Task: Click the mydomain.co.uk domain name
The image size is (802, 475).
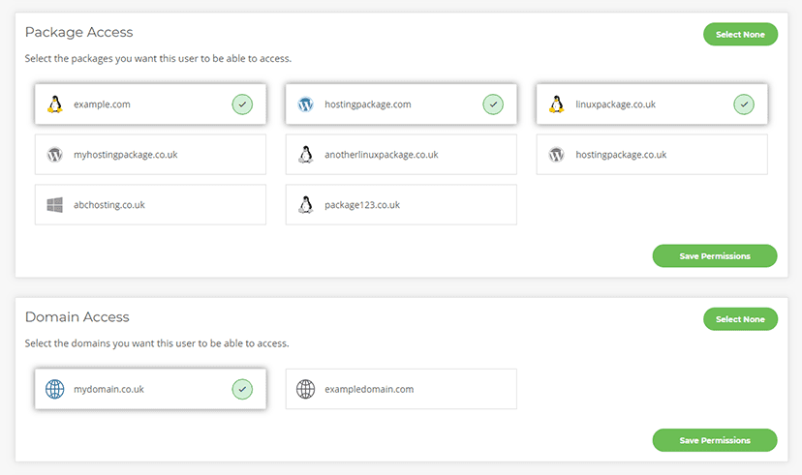Action: pyautogui.click(x=108, y=389)
